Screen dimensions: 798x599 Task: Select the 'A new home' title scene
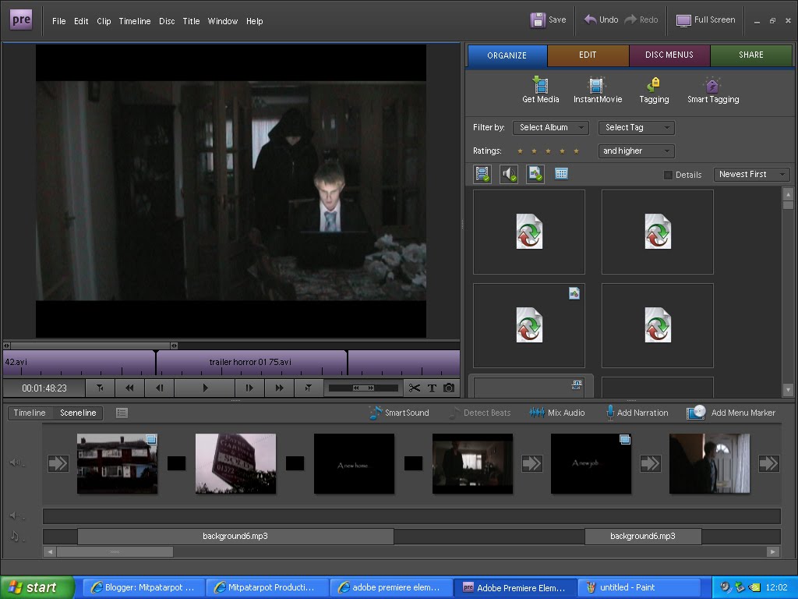pos(354,463)
